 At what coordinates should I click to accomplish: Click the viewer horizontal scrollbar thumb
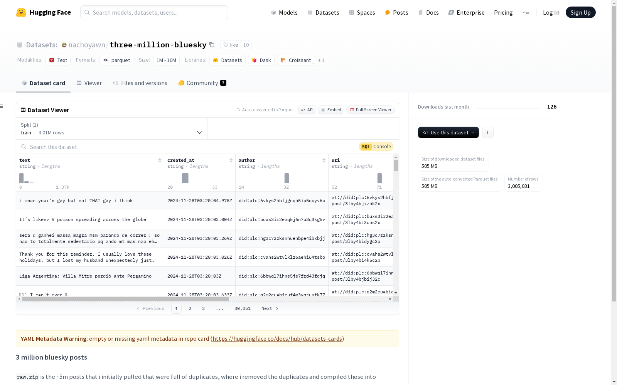[x=125, y=299]
